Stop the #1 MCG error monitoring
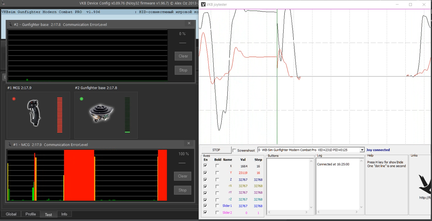The width and height of the screenshot is (432, 221). [x=183, y=190]
